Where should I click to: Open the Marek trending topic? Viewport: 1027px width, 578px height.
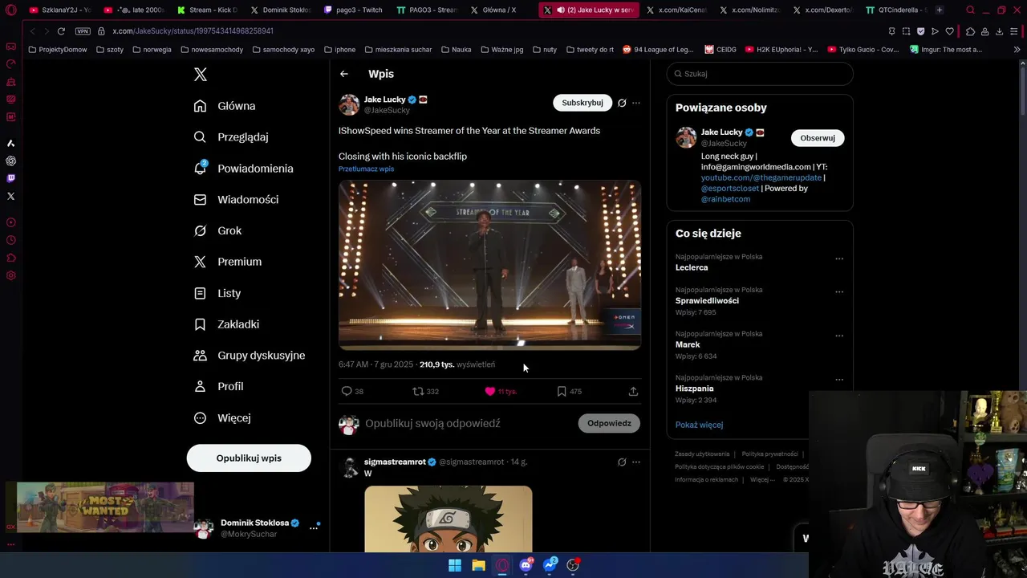688,344
